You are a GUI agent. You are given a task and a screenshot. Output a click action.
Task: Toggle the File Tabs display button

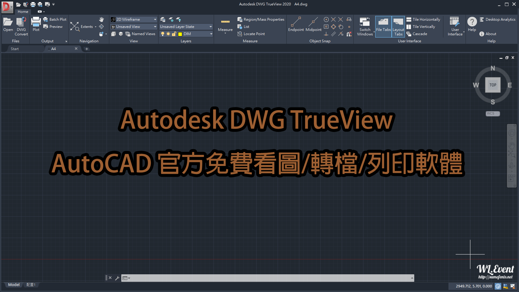(383, 26)
